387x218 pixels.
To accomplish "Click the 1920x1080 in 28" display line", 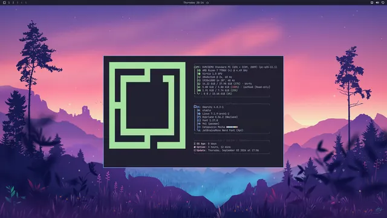I will tap(218, 81).
